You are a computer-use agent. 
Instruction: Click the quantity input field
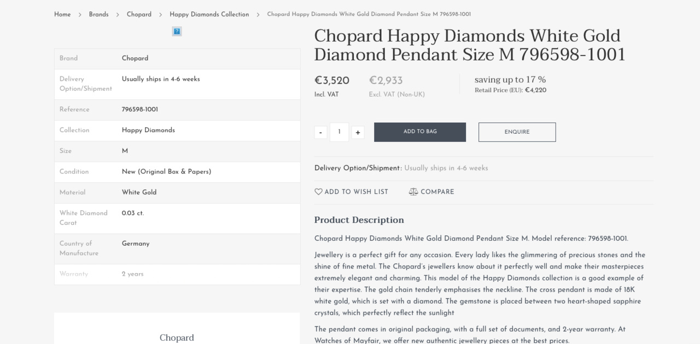coord(339,132)
